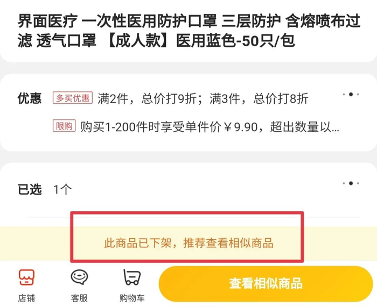
Task: Tap the 客服 customer service icon
Action: coord(79,277)
